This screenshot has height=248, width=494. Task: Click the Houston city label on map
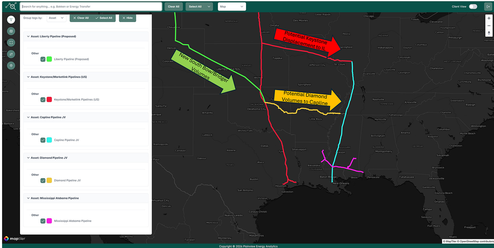(x=281, y=186)
